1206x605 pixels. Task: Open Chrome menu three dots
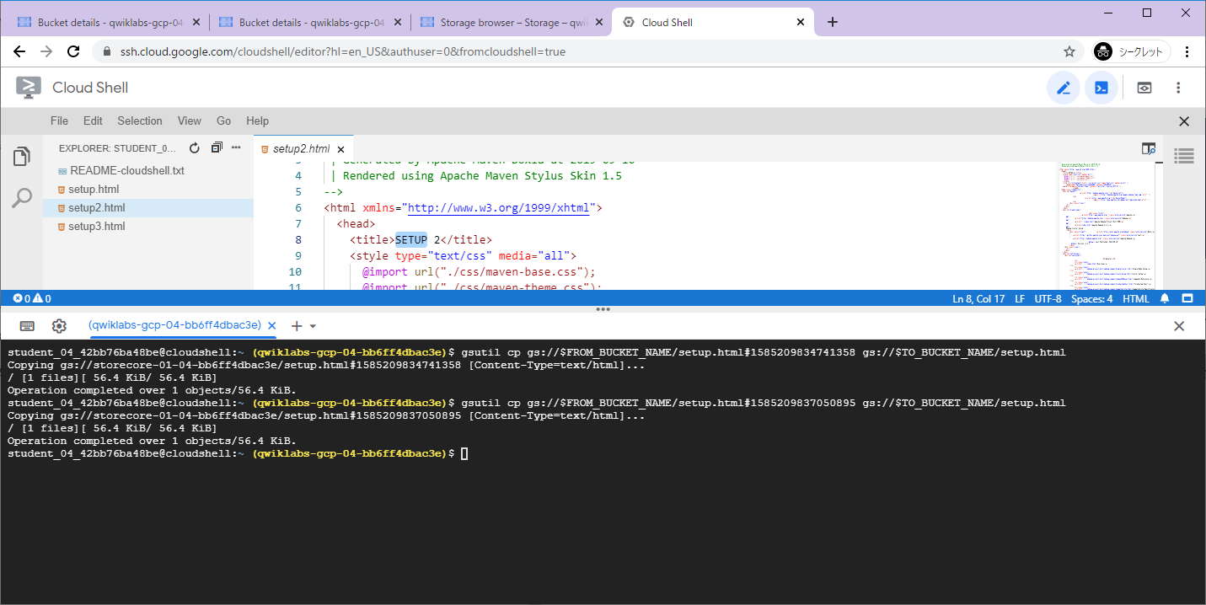1187,51
